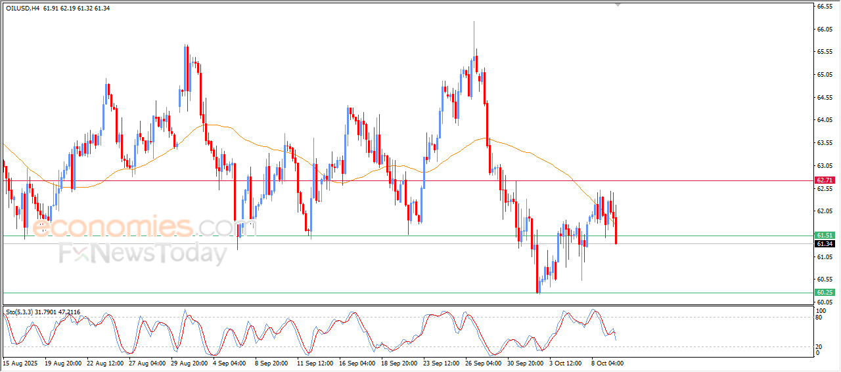The height and width of the screenshot is (372, 841).
Task: Click the latest red candle at chart's right edge
Action: point(616,231)
